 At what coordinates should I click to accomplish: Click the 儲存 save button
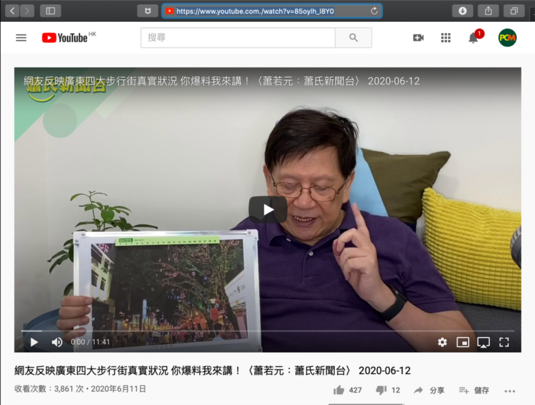pyautogui.click(x=474, y=390)
